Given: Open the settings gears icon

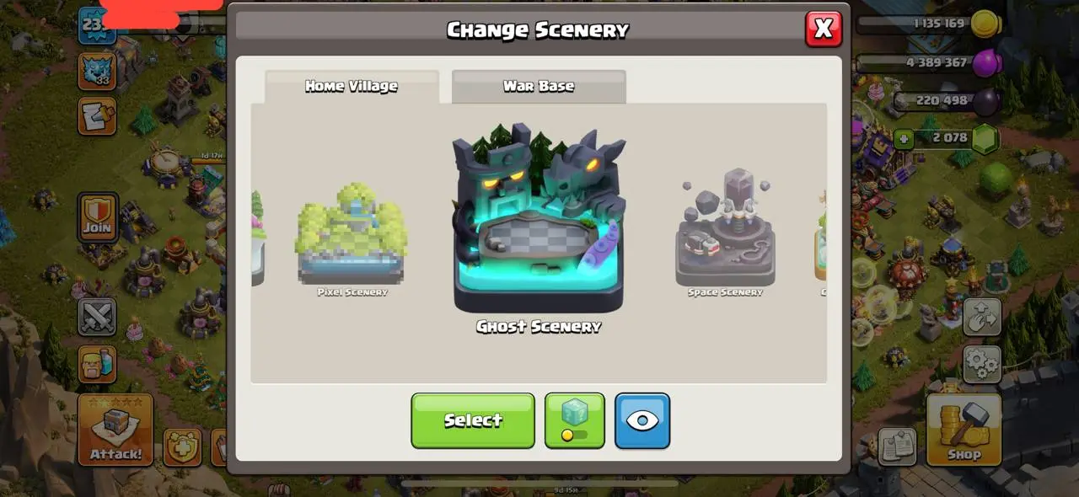Looking at the screenshot, I should (981, 364).
